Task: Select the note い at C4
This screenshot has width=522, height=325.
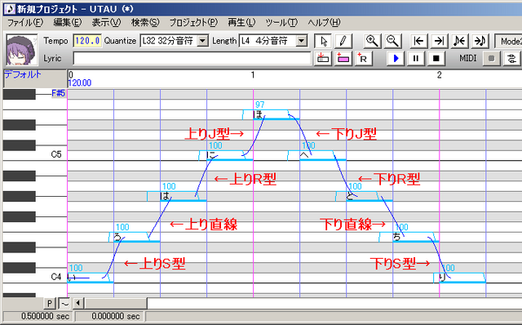Action: (x=91, y=278)
